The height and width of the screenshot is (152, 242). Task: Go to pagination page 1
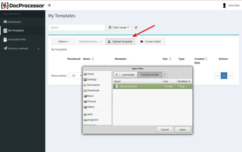click(x=224, y=76)
